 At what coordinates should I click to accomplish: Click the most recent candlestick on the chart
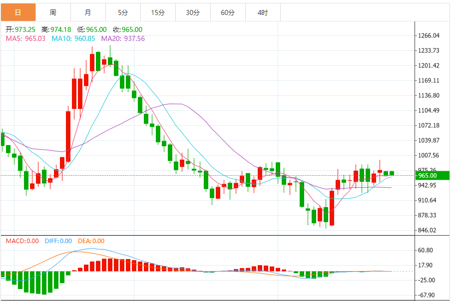(x=392, y=173)
